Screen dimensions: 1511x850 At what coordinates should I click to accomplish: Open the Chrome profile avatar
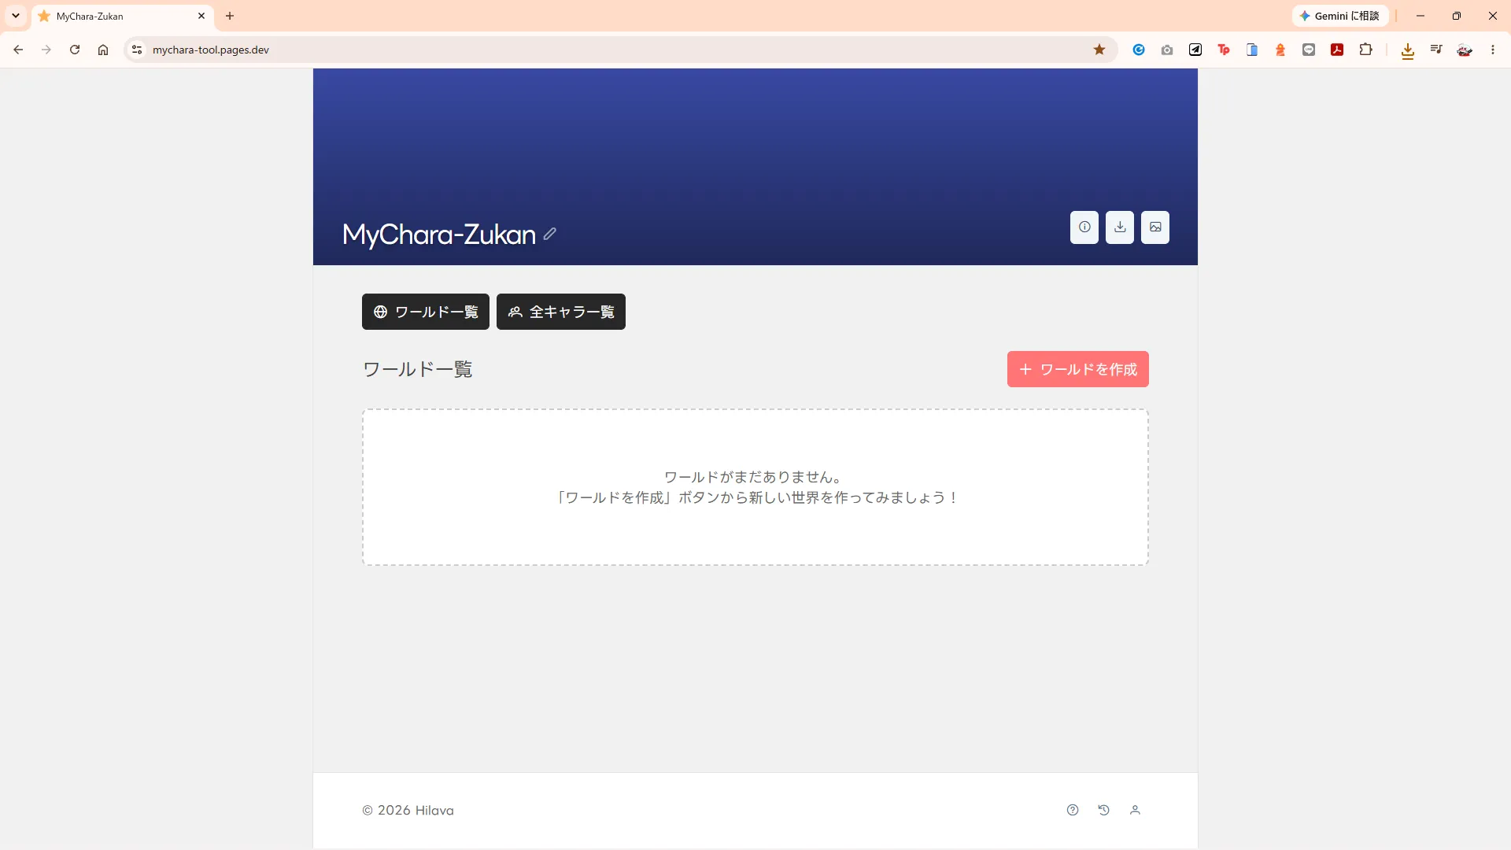point(1465,50)
